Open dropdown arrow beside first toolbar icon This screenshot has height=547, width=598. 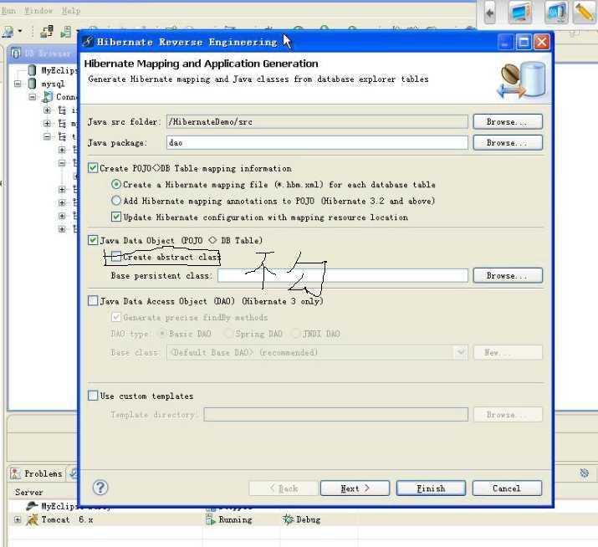[20, 31]
